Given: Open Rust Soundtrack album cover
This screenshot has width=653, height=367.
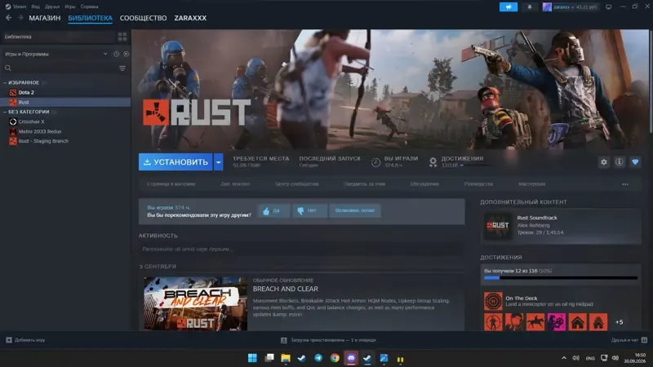Looking at the screenshot, I should 498,225.
